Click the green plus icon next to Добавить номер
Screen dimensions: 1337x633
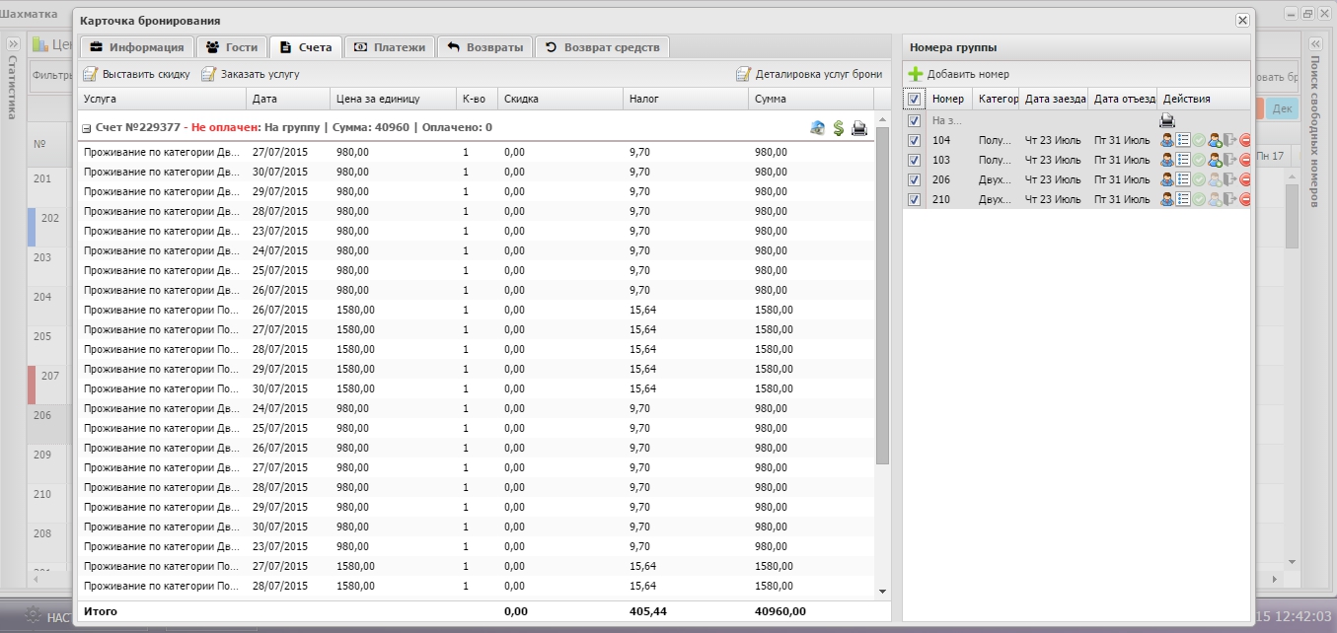916,74
